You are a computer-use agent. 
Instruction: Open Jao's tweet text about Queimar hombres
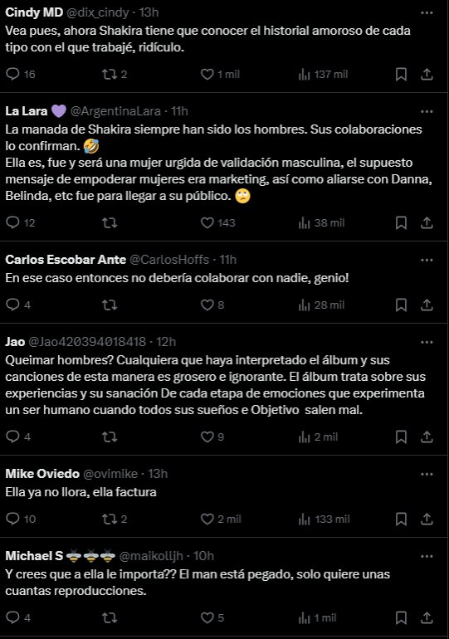pos(215,385)
